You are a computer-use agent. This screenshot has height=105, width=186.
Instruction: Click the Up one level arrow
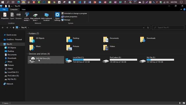coord(14,28)
